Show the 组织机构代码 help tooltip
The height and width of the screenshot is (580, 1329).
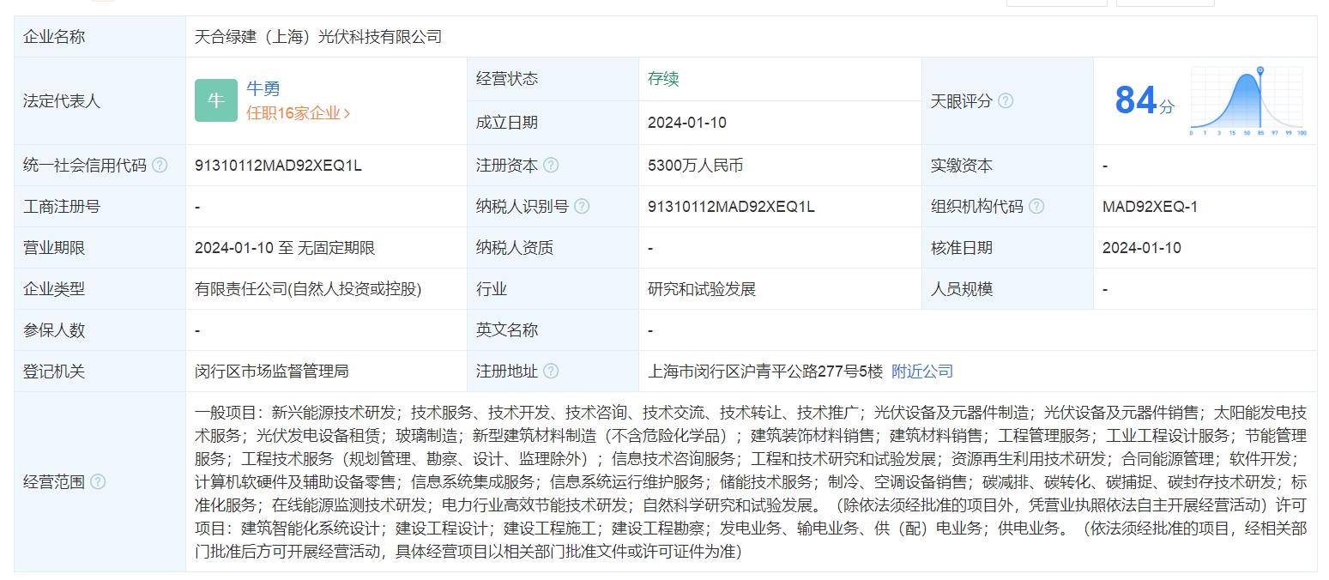click(x=1036, y=207)
